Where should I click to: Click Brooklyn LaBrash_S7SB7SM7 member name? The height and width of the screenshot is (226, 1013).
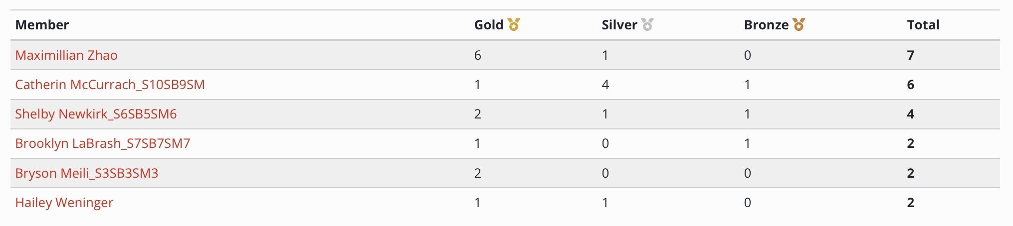click(x=102, y=143)
